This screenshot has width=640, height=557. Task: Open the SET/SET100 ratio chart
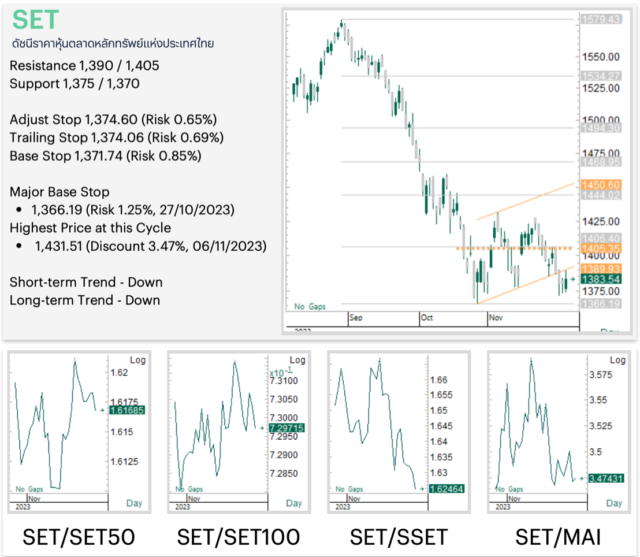(239, 432)
